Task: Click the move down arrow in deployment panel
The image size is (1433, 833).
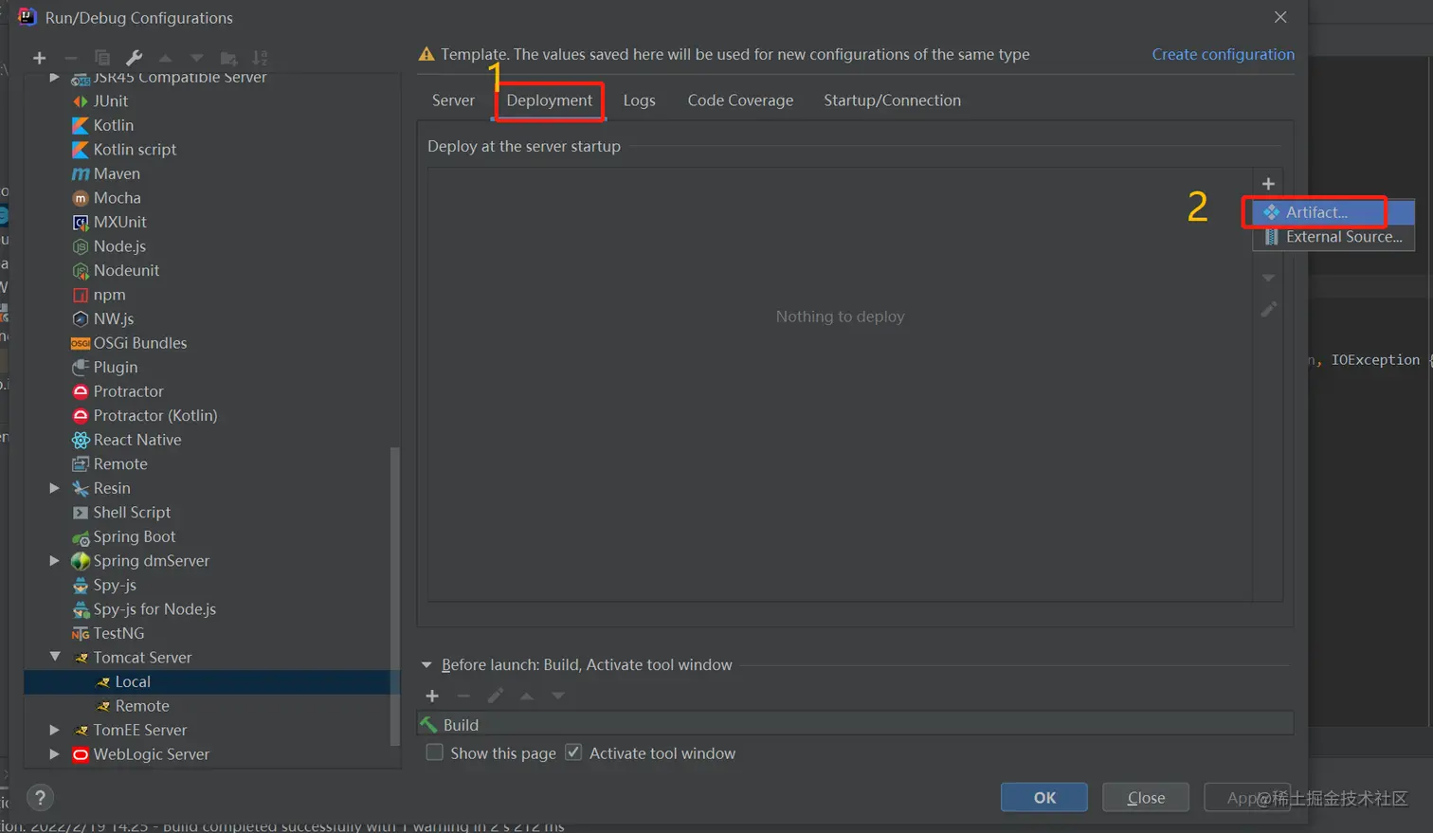Action: [x=1268, y=278]
